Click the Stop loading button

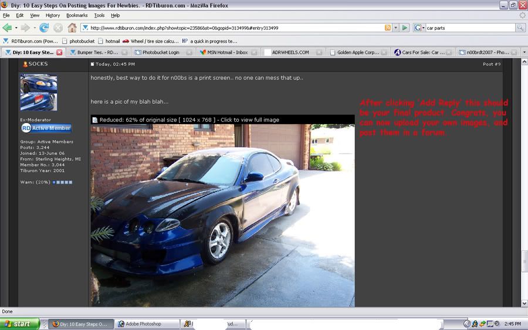(x=58, y=28)
